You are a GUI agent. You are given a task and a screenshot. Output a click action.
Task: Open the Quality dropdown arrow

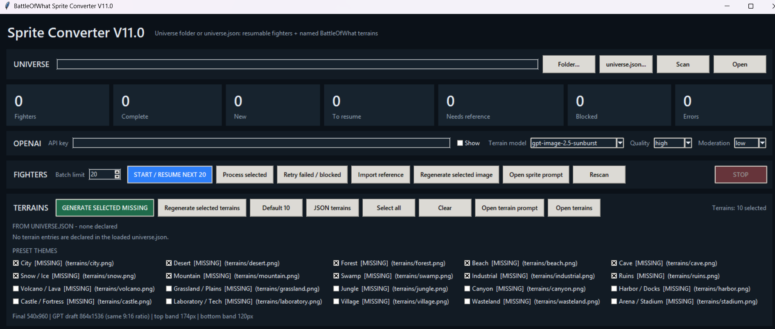(x=688, y=143)
